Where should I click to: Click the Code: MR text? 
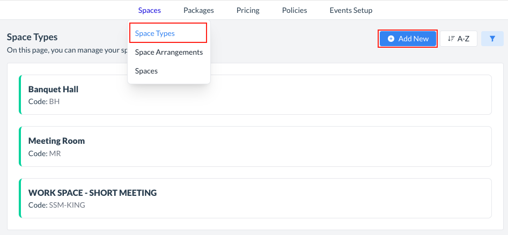[x=45, y=153]
